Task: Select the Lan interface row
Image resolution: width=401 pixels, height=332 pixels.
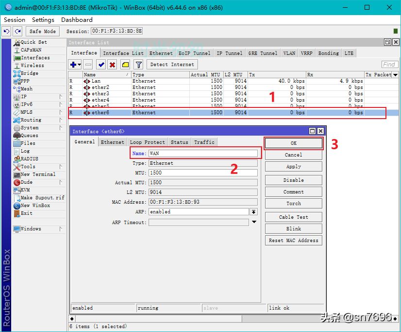Action: tap(233, 81)
